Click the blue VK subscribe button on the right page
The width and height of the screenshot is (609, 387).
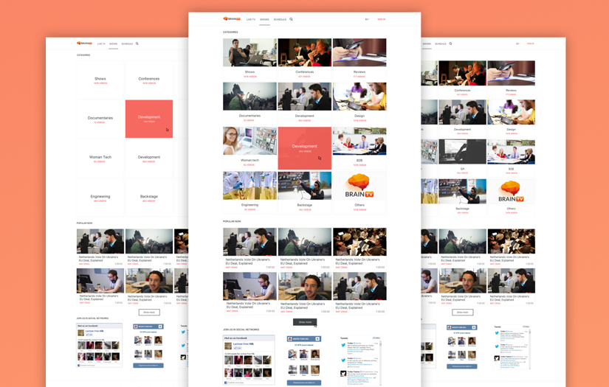tap(462, 366)
